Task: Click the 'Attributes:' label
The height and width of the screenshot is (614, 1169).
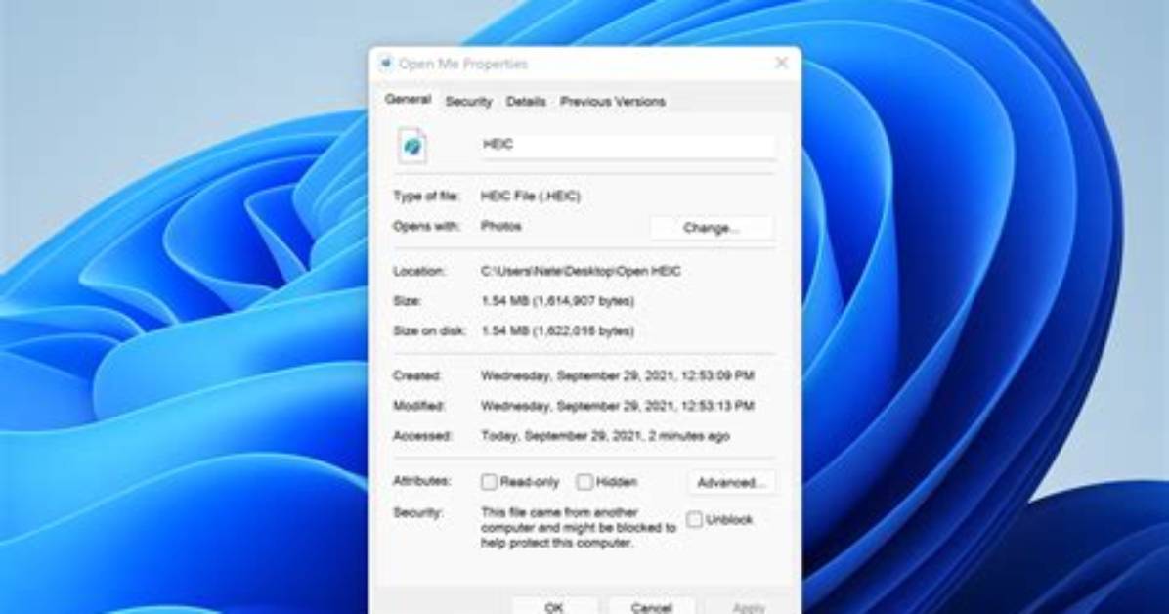Action: [x=422, y=481]
